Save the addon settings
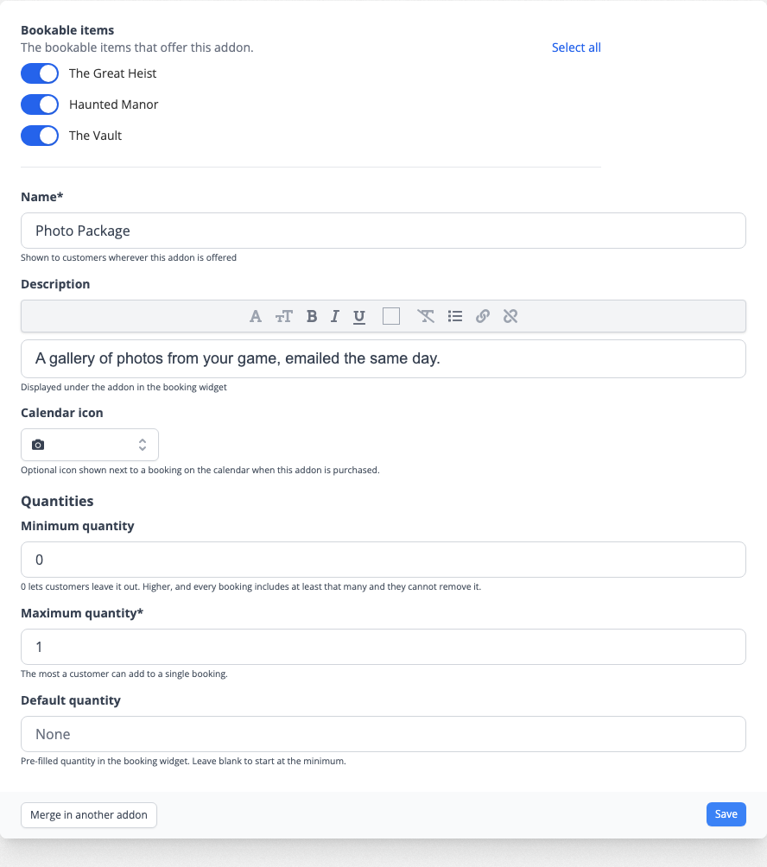Image resolution: width=767 pixels, height=867 pixels. [726, 814]
